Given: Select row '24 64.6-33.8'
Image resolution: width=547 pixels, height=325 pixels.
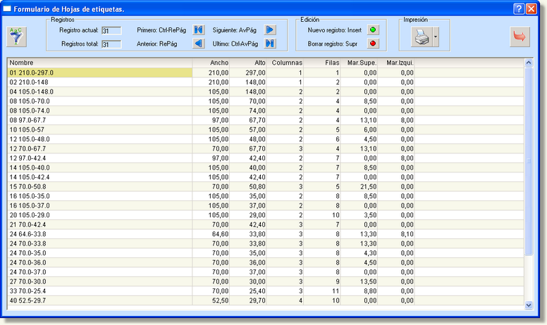Looking at the screenshot, I should [266, 234].
